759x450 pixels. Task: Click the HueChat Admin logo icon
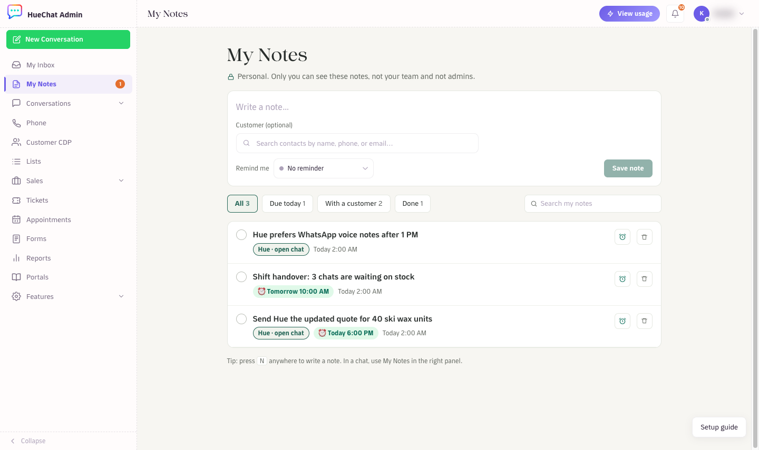click(15, 12)
